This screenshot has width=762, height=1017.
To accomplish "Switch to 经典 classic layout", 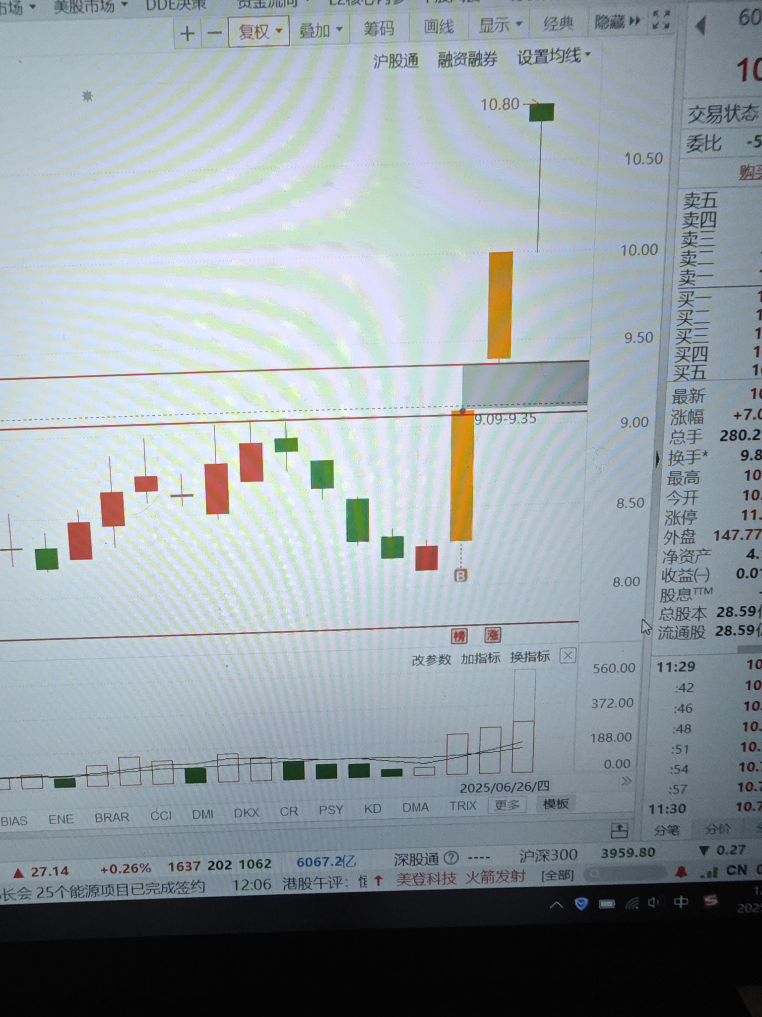I will [x=558, y=23].
